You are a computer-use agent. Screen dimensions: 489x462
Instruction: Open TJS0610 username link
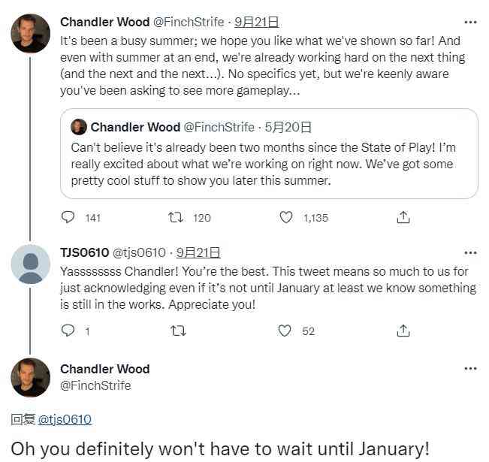click(x=85, y=252)
